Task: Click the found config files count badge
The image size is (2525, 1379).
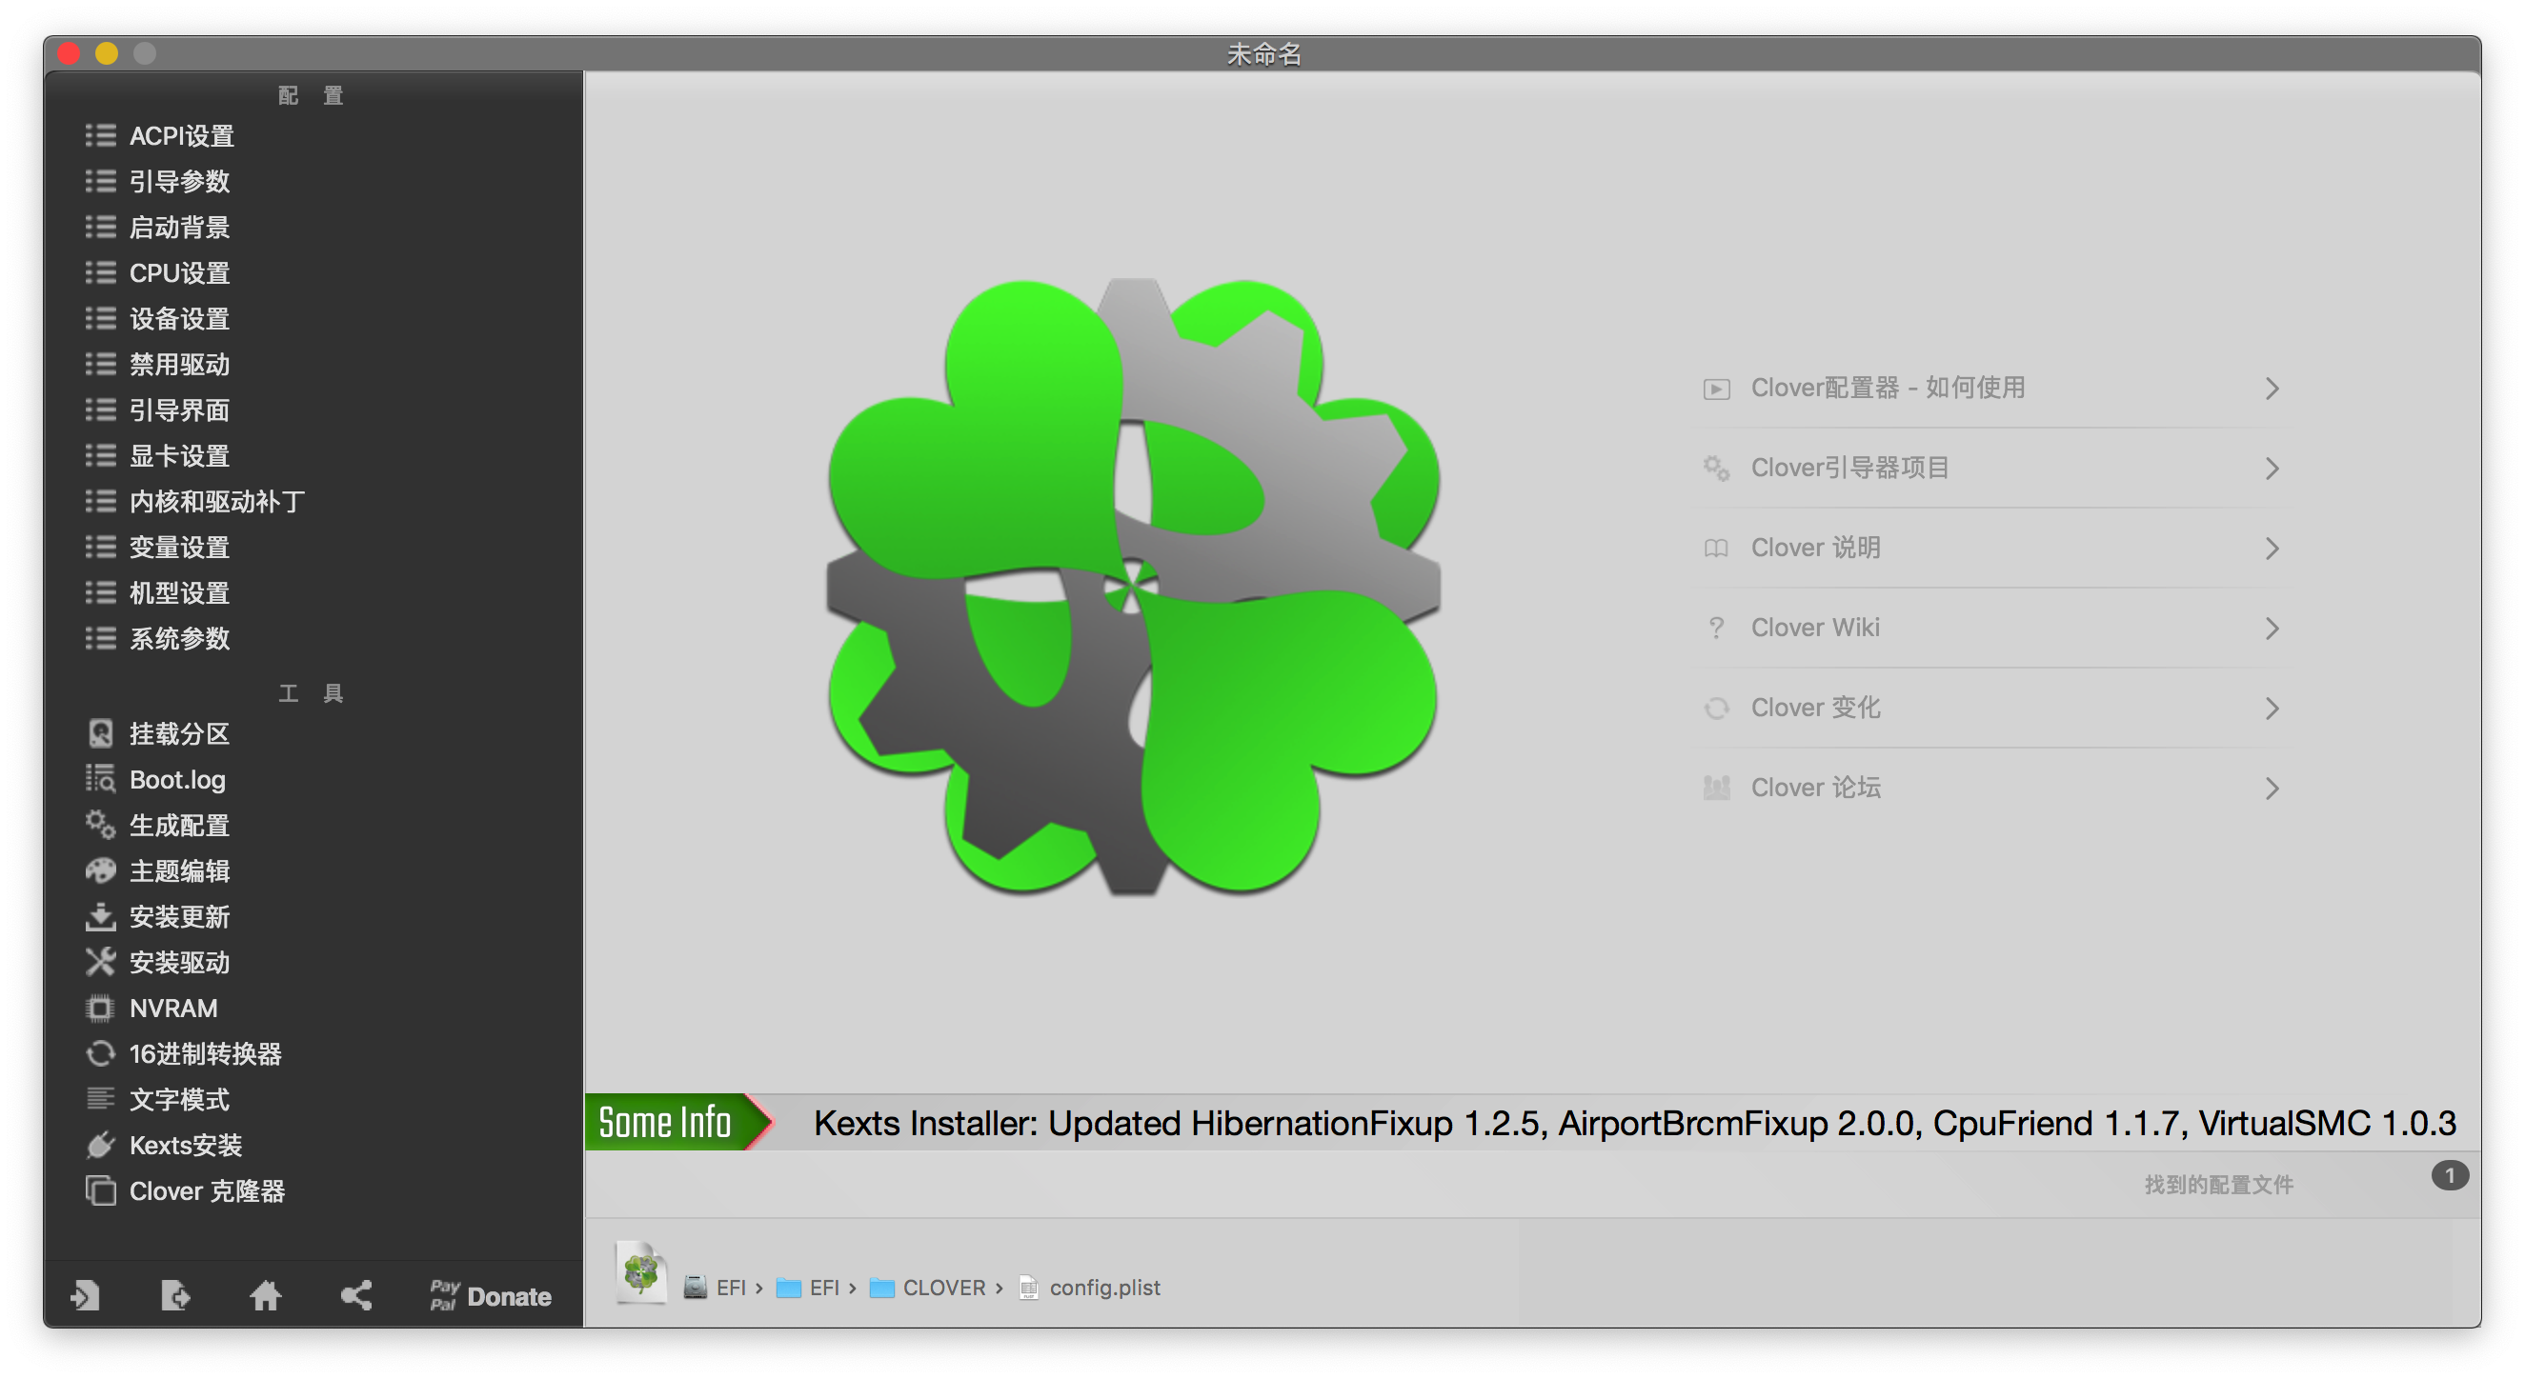Action: [2449, 1175]
